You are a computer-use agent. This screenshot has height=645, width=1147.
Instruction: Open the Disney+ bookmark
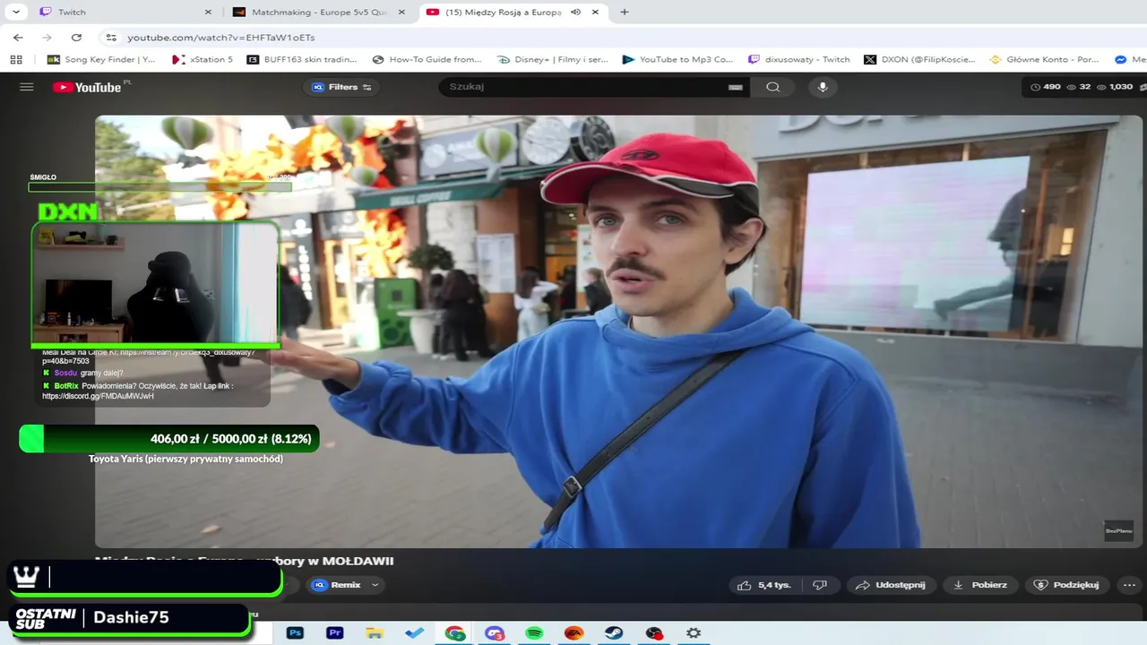coord(553,60)
